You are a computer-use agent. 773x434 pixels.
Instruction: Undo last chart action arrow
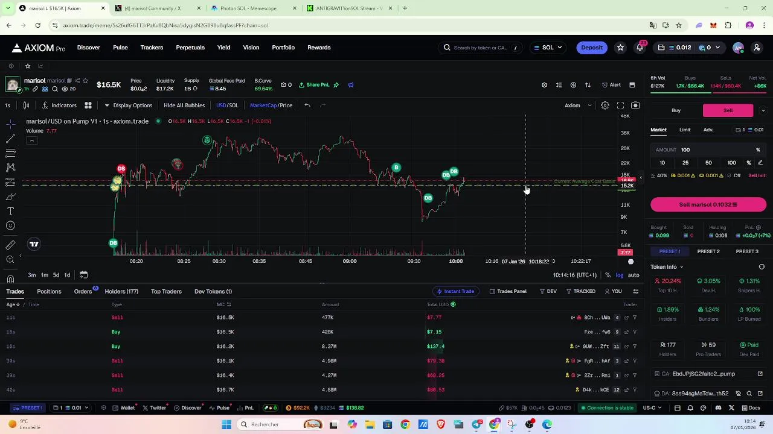pyautogui.click(x=307, y=105)
